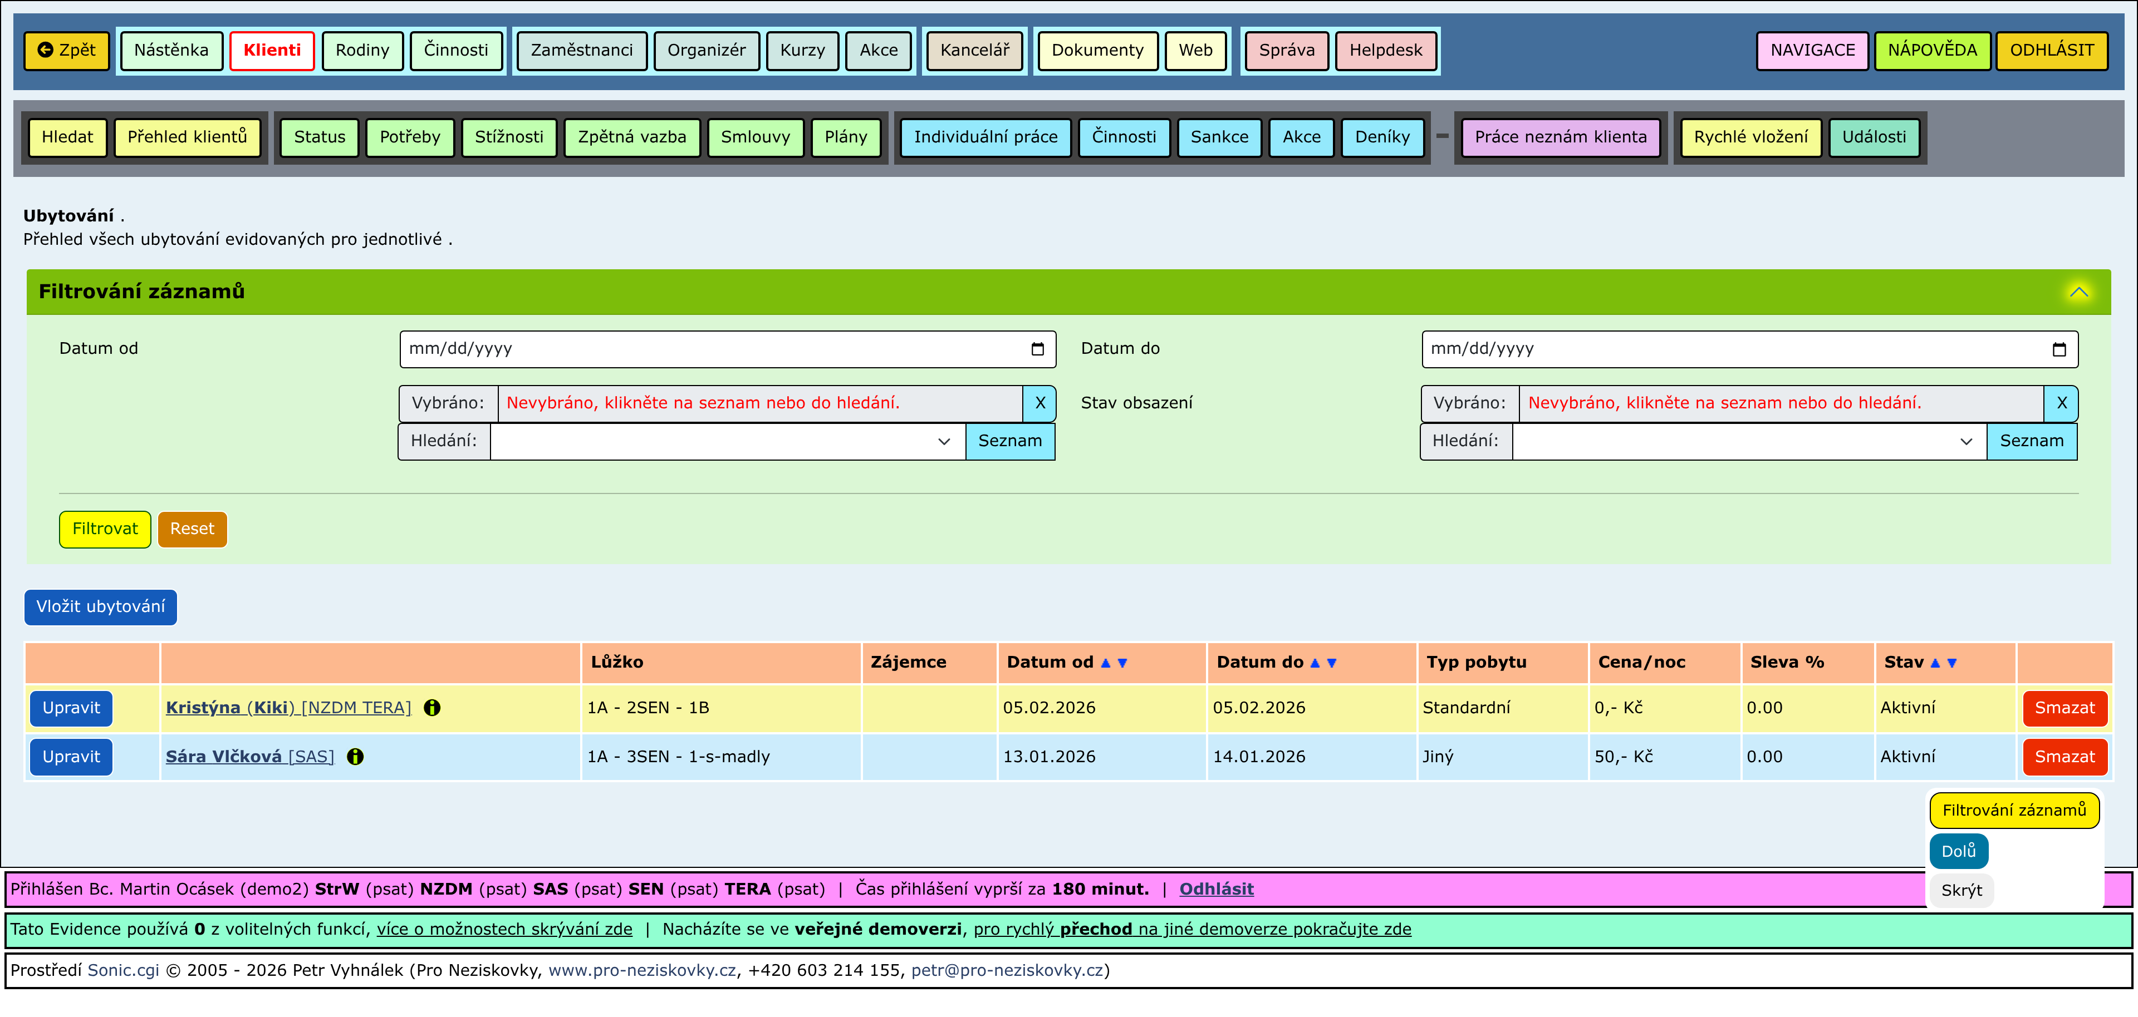Click the left Seznam list button
Screen dimensions: 2138x1017
[1010, 441]
